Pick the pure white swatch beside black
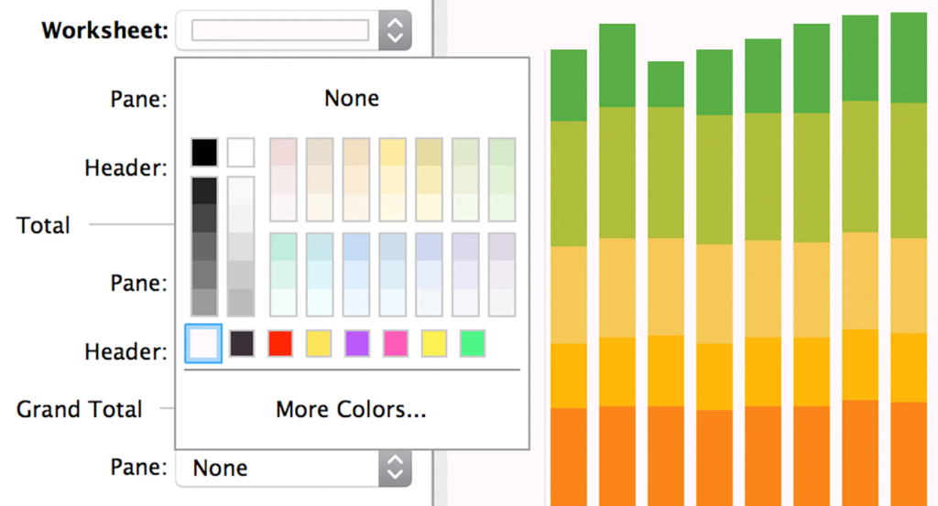The image size is (938, 506). pos(241,152)
